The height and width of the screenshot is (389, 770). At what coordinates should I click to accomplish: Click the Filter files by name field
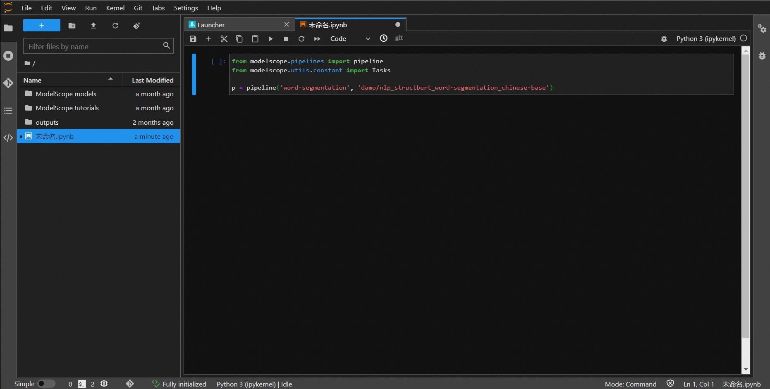pos(98,46)
